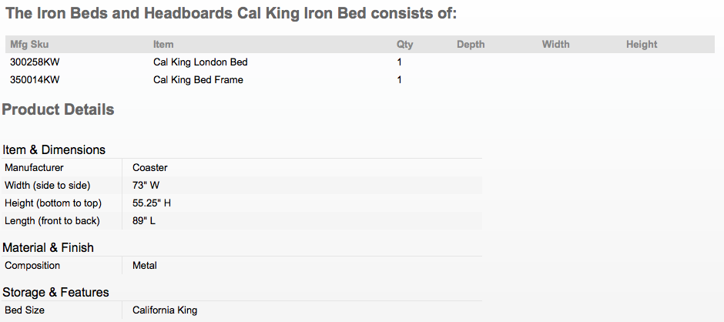The height and width of the screenshot is (322, 724).
Task: Click Cal King London Bed item
Action: (x=200, y=62)
